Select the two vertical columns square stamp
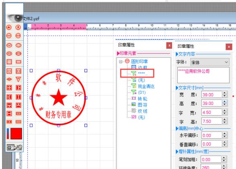 click(18, 97)
